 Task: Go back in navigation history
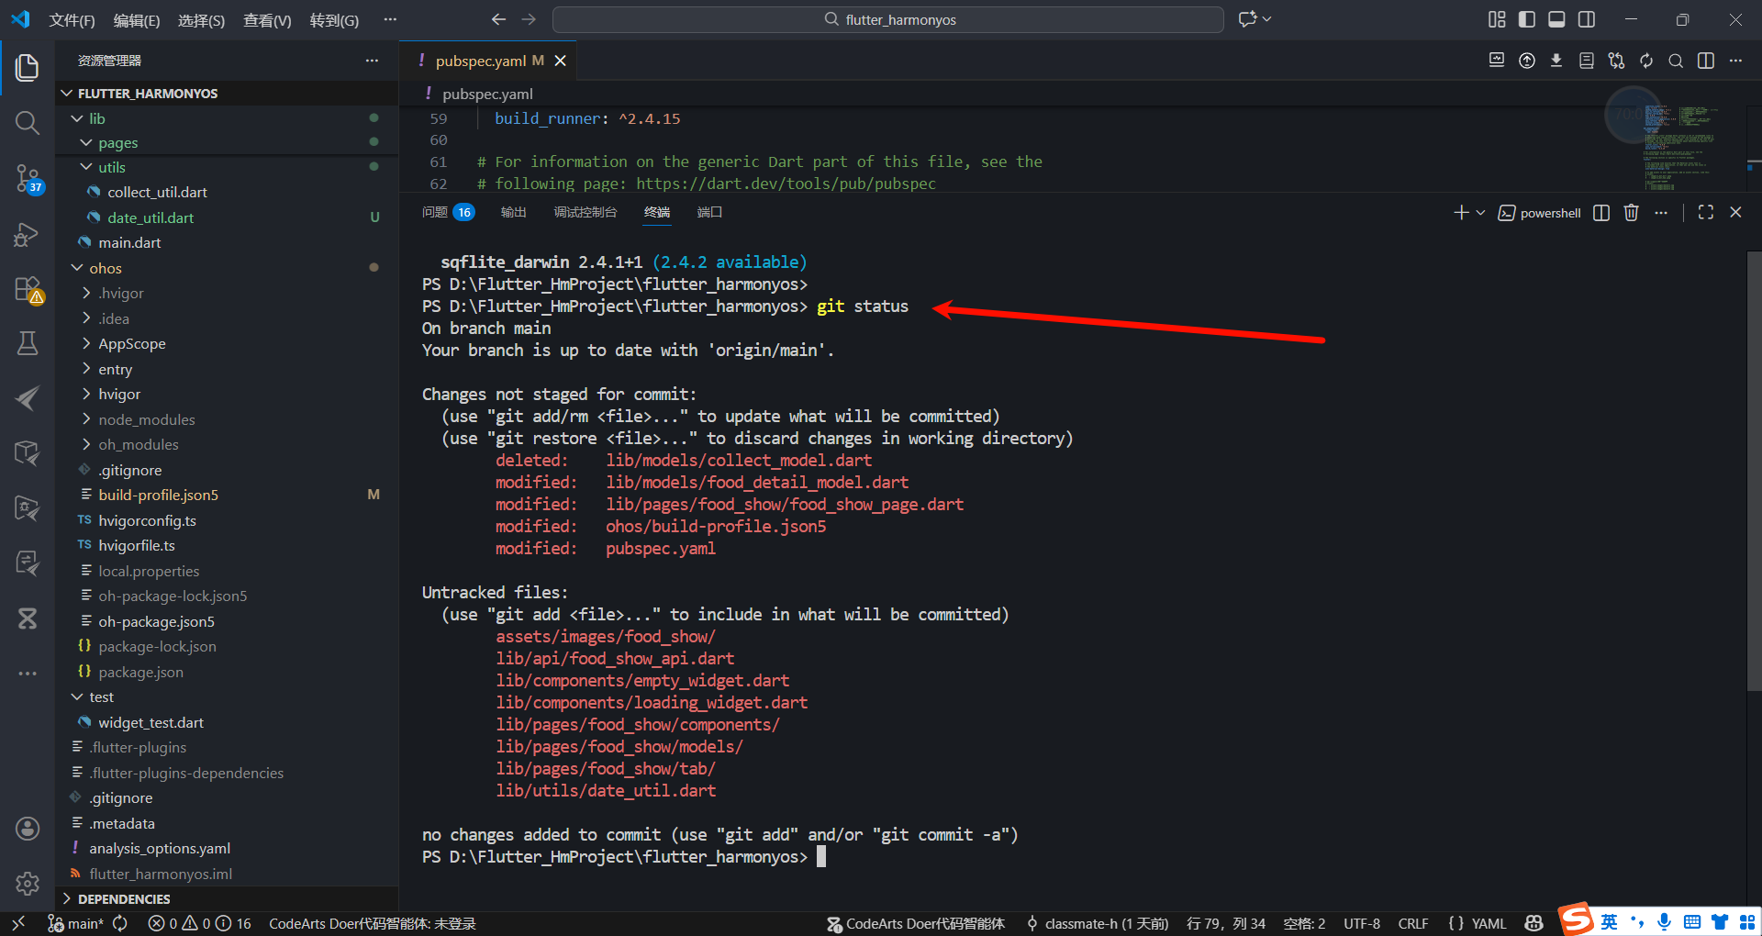[x=498, y=19]
